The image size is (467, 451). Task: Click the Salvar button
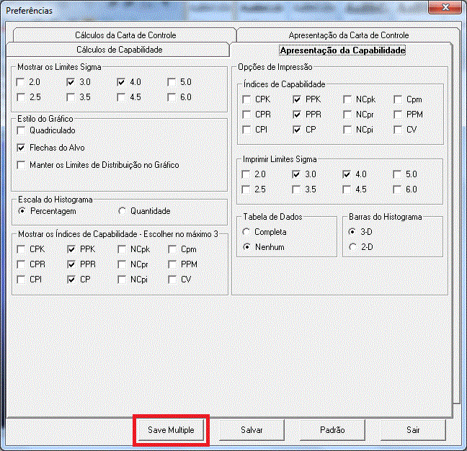(252, 430)
